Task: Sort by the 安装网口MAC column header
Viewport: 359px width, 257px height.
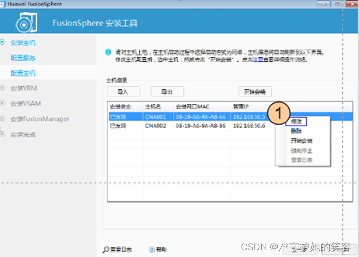Action: [x=192, y=106]
